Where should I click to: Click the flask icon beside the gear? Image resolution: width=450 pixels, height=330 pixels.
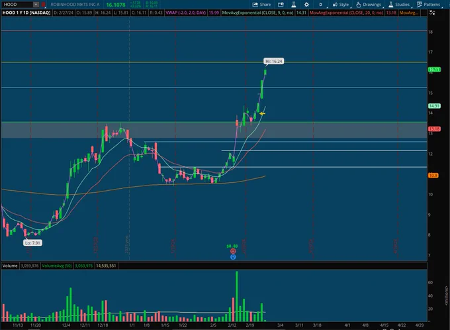(x=294, y=5)
